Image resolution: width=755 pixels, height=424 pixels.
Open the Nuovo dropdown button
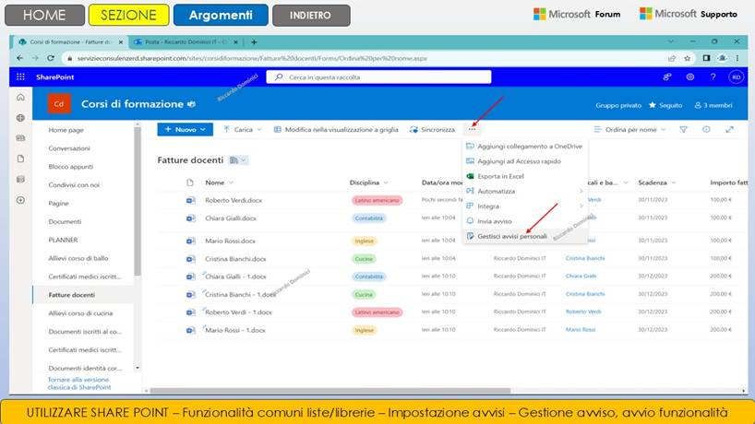point(185,129)
